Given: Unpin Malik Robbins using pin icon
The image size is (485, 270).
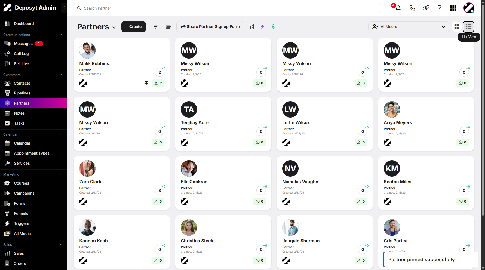Looking at the screenshot, I should (146, 83).
